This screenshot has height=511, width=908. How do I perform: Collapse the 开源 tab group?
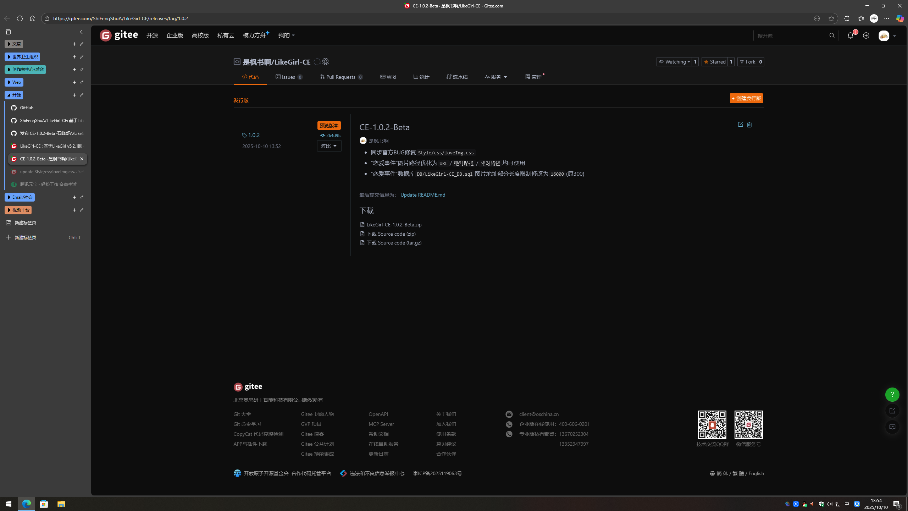(14, 95)
